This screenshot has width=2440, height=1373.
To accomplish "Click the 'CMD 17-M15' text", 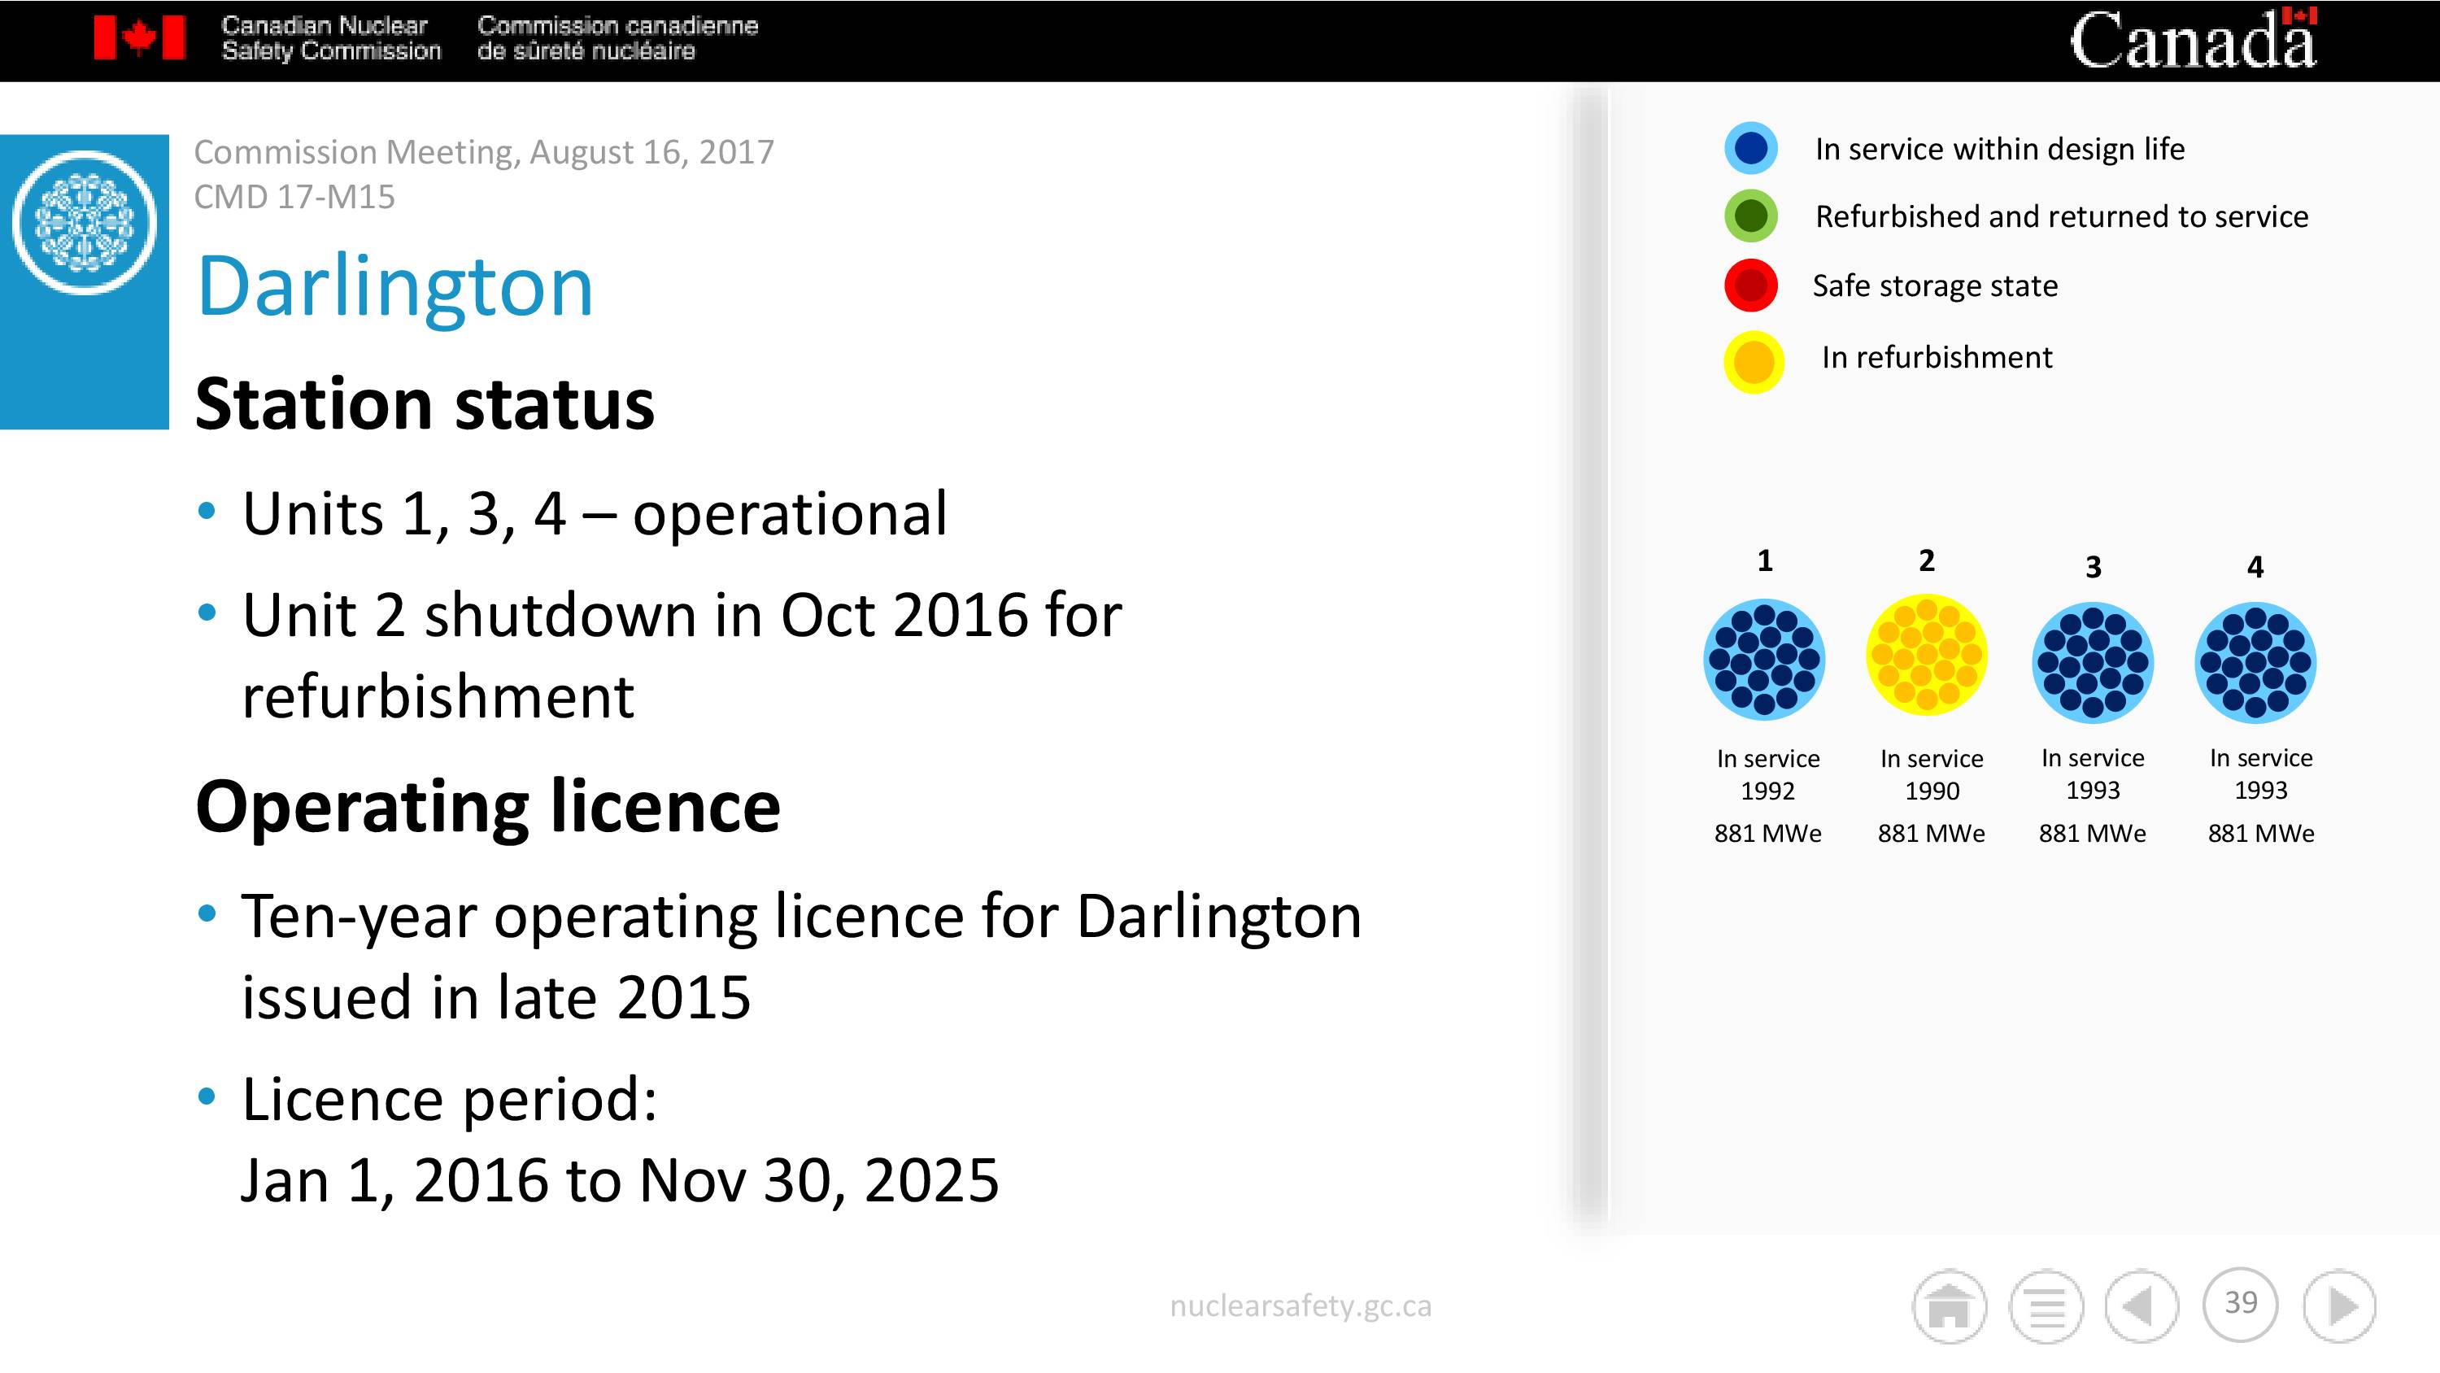I will tap(294, 196).
